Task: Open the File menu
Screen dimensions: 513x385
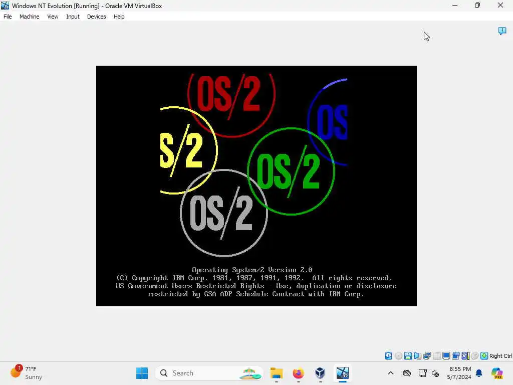Action: [8, 17]
